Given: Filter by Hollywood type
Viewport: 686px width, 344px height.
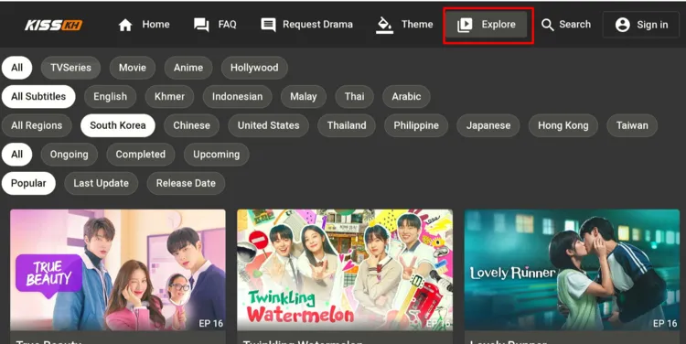Looking at the screenshot, I should pyautogui.click(x=254, y=68).
